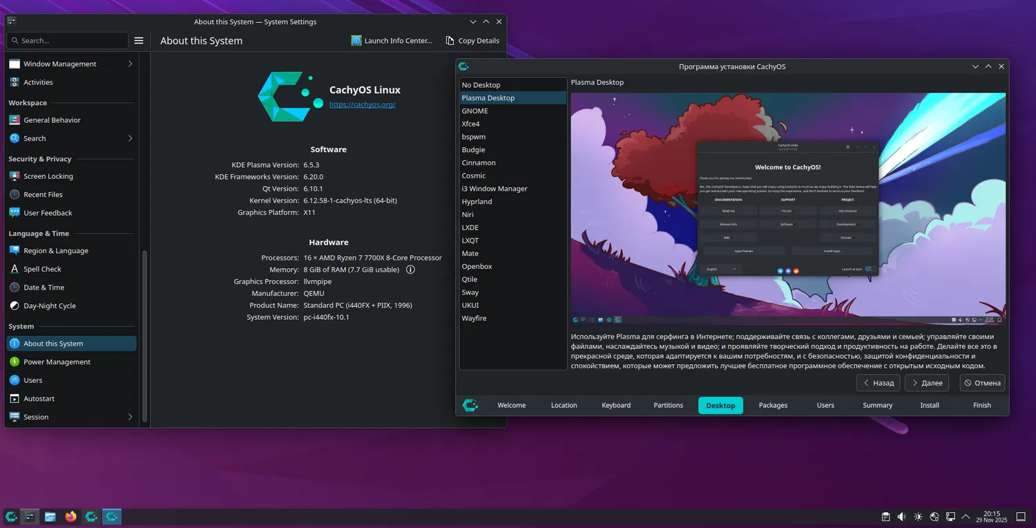
Task: Open Date & Time settings
Action: tap(71, 287)
